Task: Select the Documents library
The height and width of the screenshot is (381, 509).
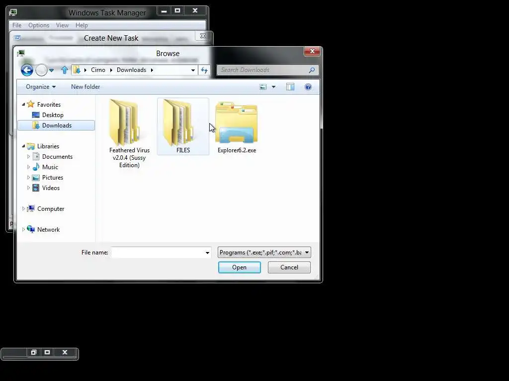Action: coord(57,156)
